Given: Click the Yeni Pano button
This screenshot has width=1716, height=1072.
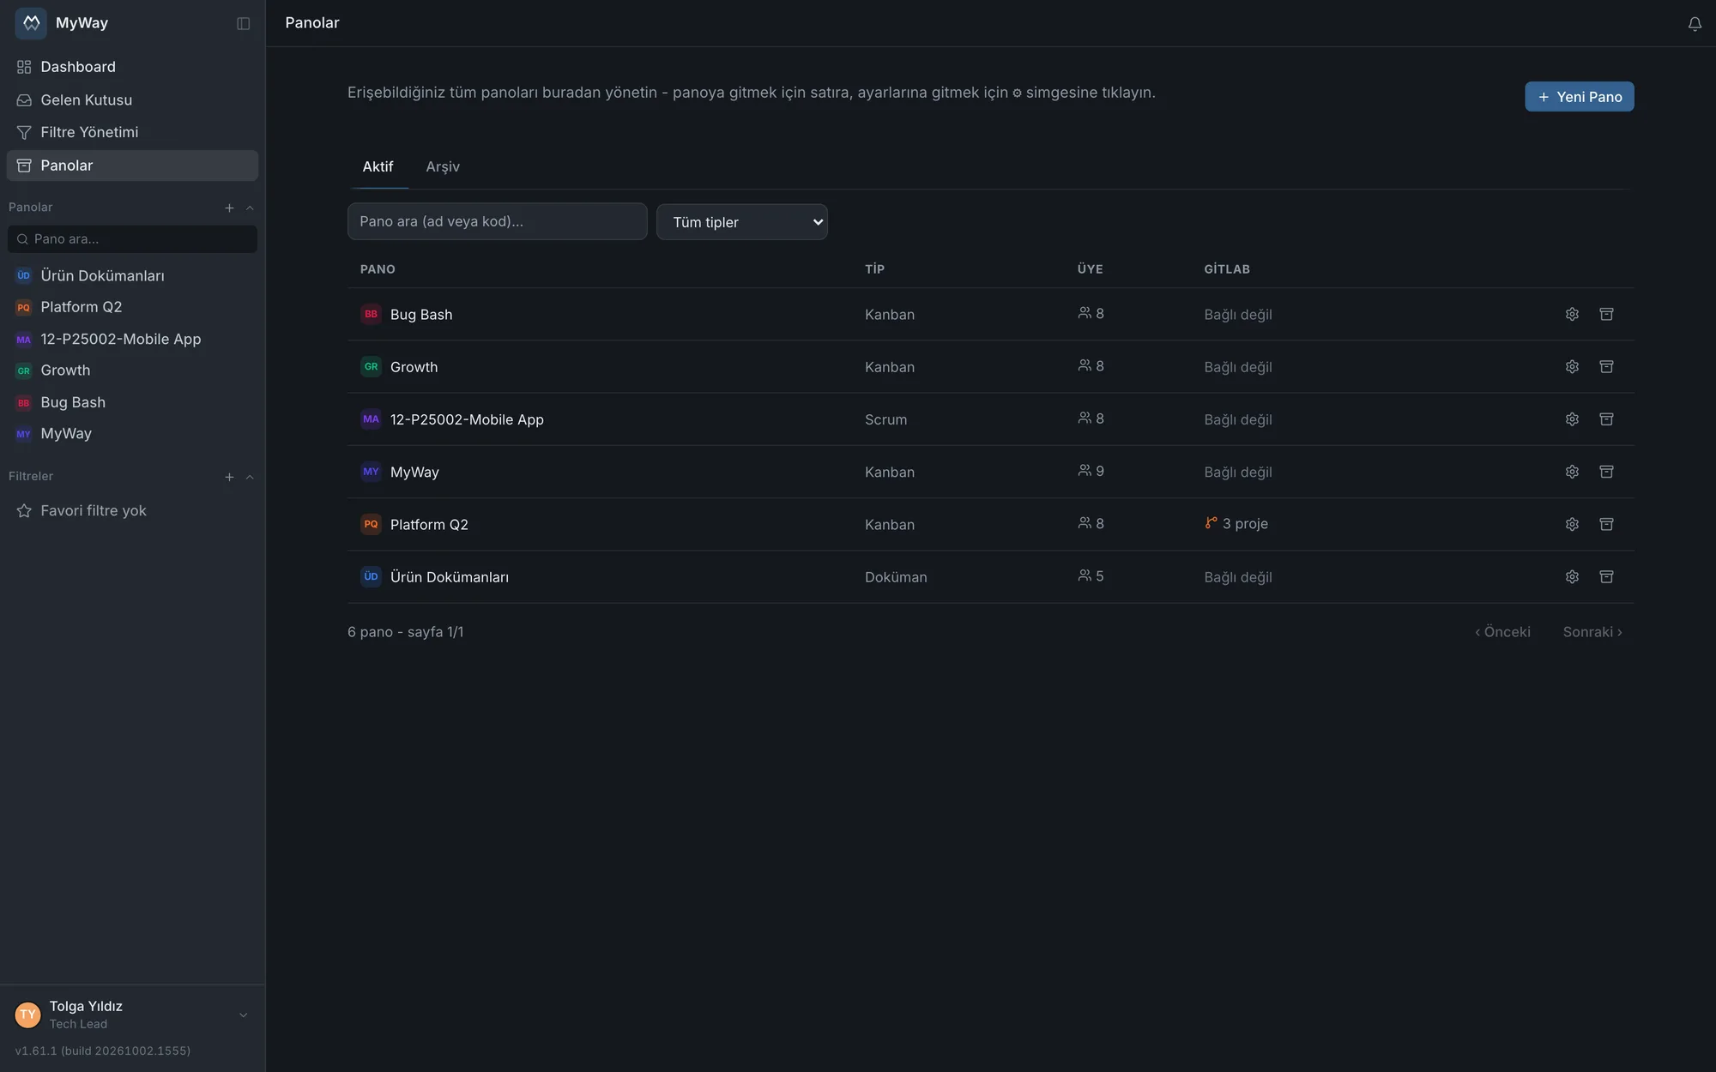Looking at the screenshot, I should pyautogui.click(x=1579, y=97).
